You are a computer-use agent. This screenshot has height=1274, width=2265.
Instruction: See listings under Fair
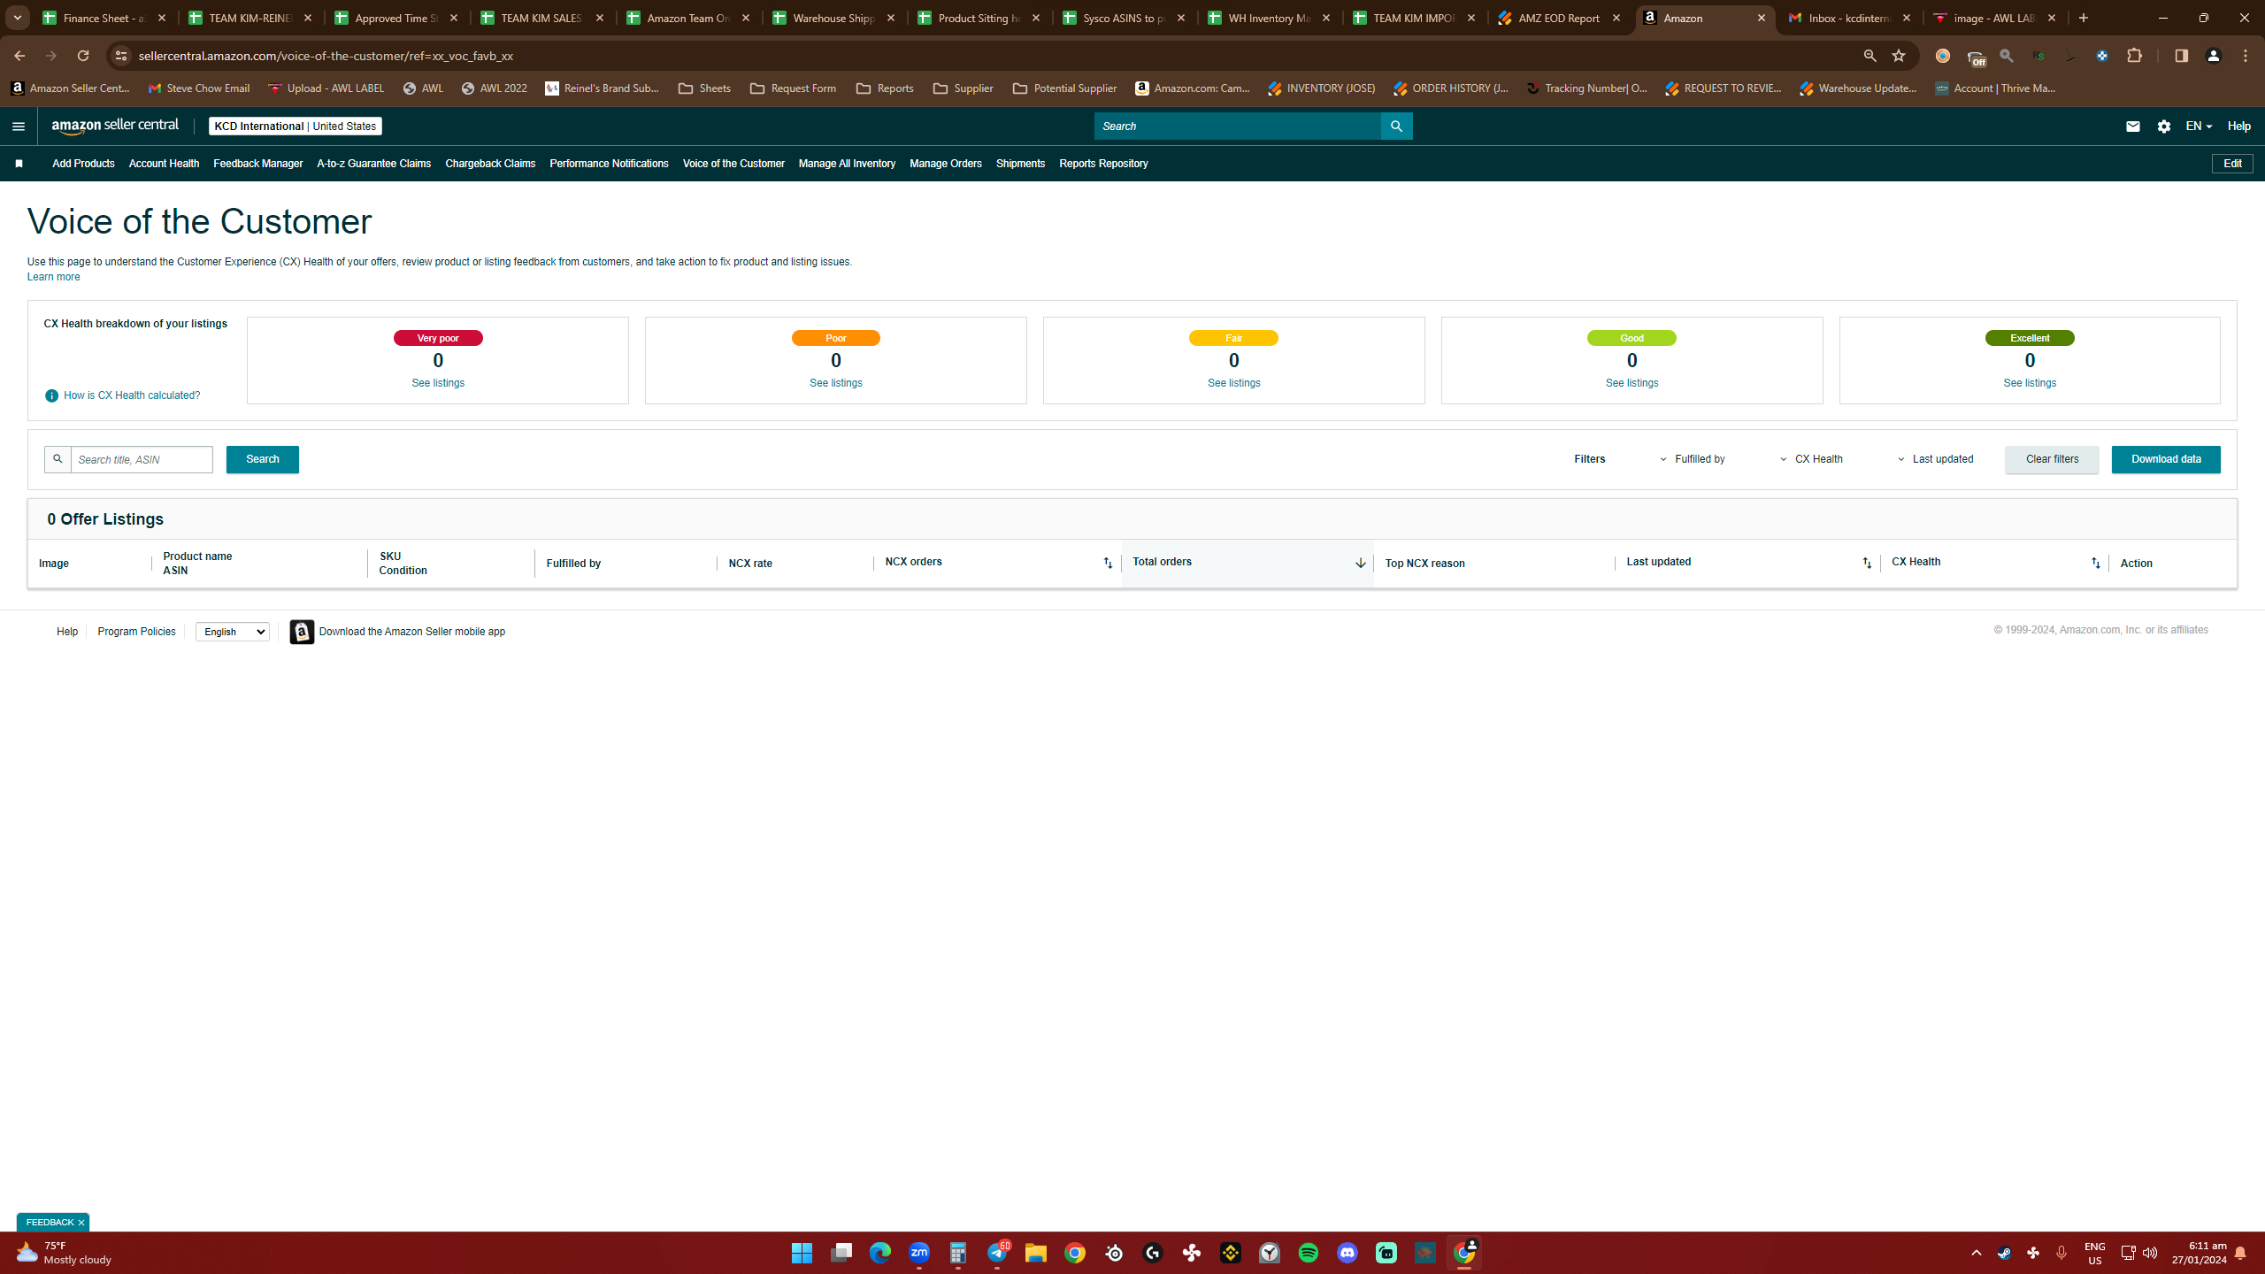(1234, 383)
